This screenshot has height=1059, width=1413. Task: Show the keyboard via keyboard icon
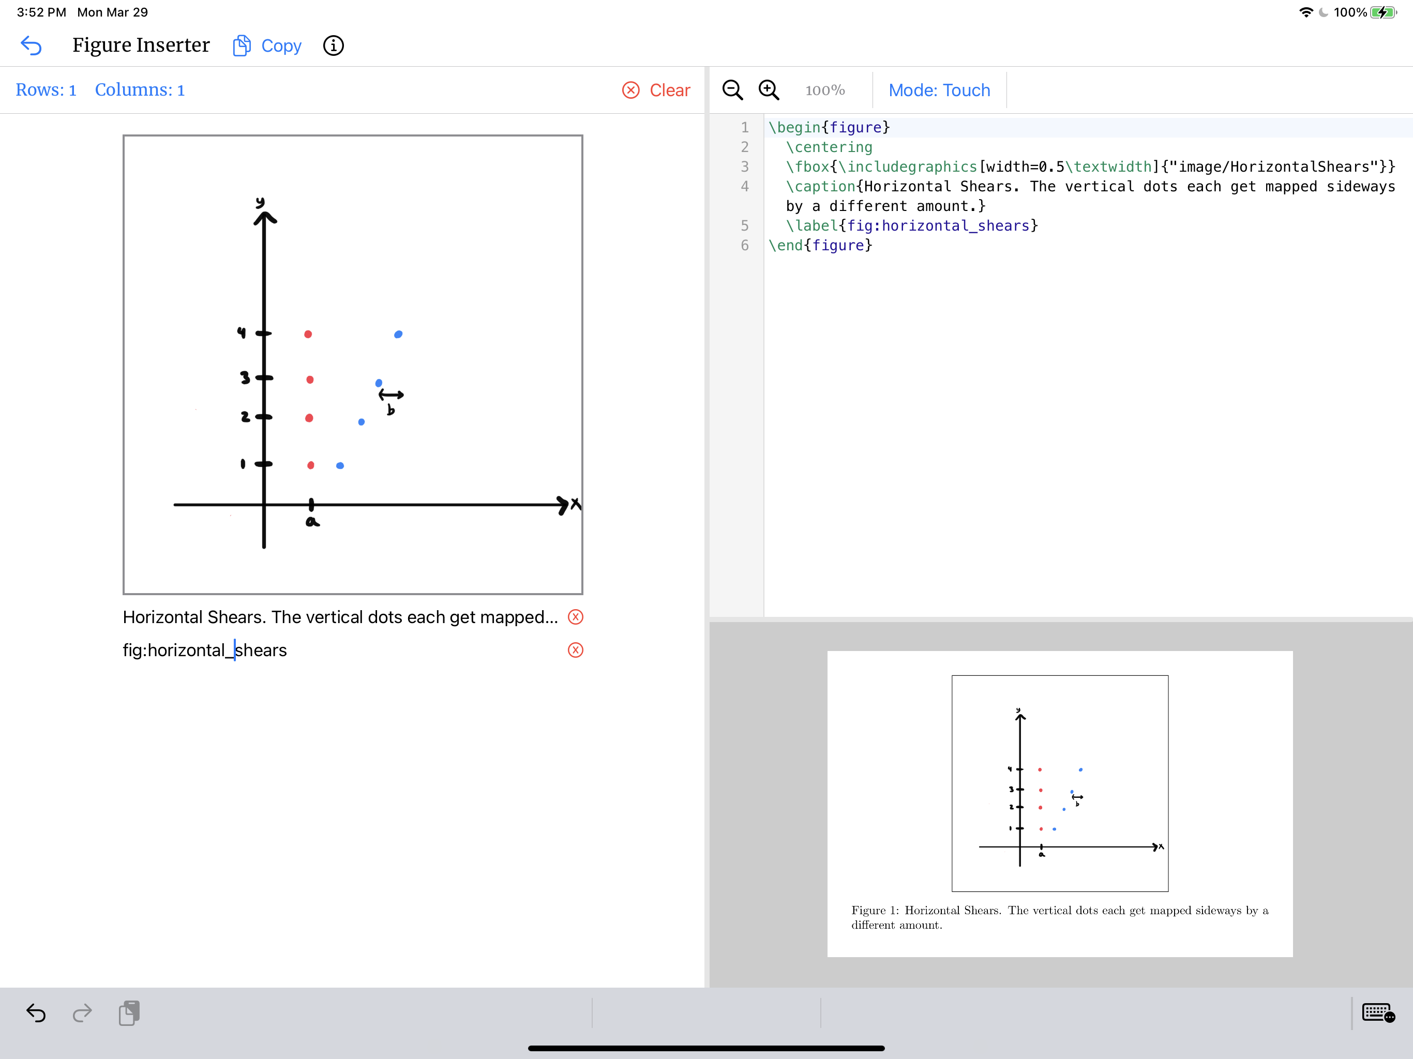click(x=1378, y=1013)
